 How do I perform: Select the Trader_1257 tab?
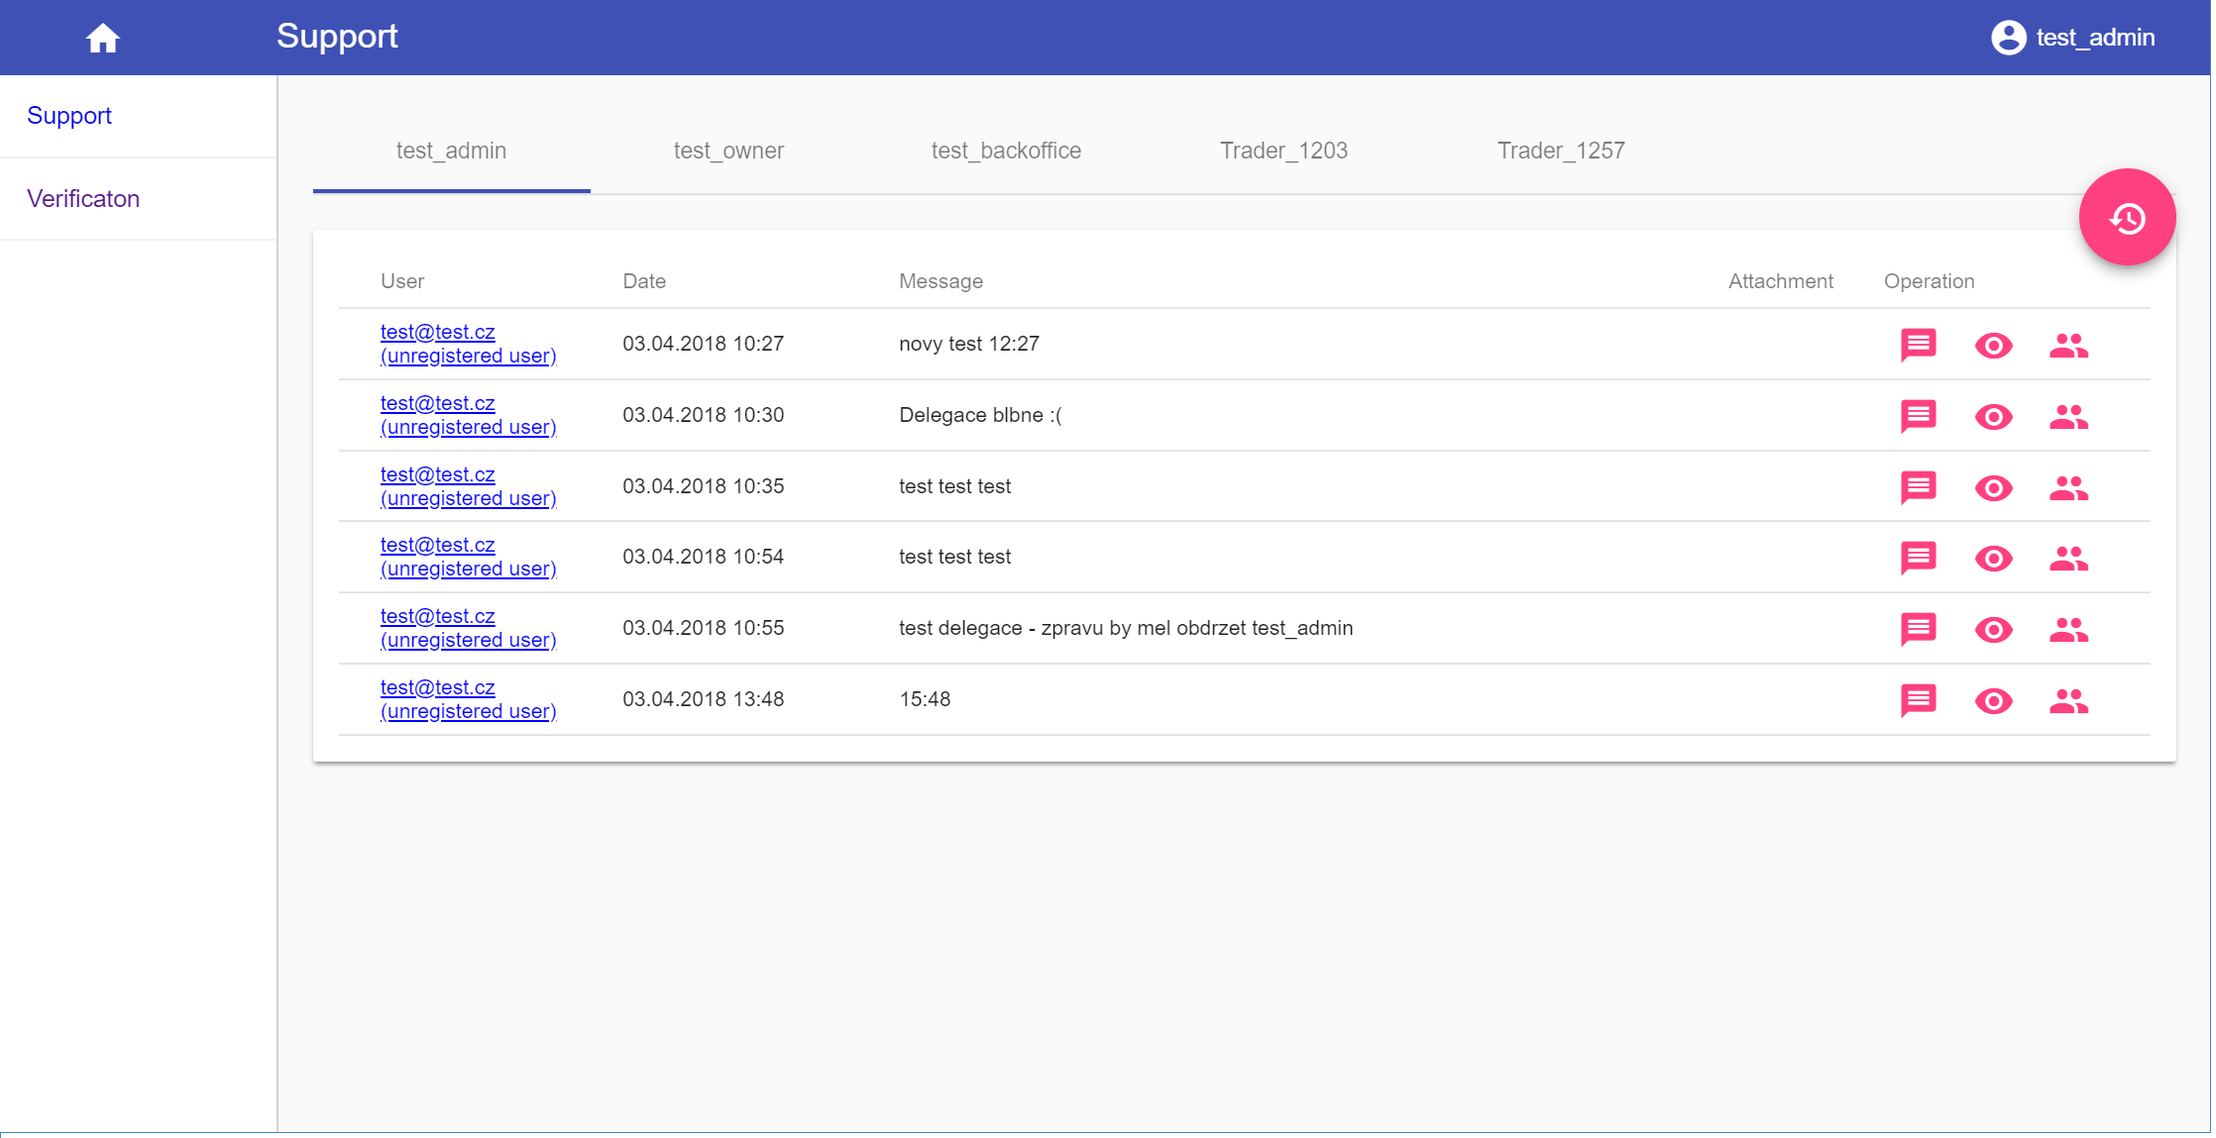tap(1561, 151)
